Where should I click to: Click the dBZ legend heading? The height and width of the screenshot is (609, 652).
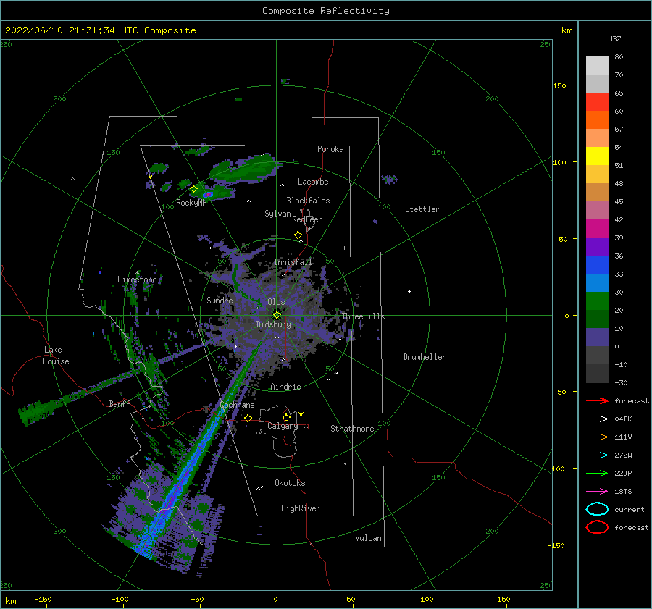click(x=614, y=38)
